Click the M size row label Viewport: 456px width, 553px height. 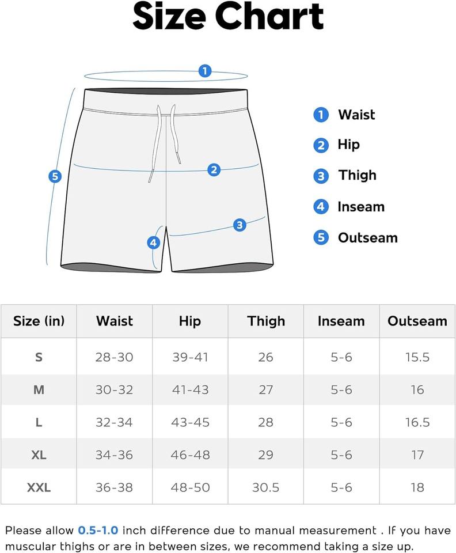click(x=39, y=390)
